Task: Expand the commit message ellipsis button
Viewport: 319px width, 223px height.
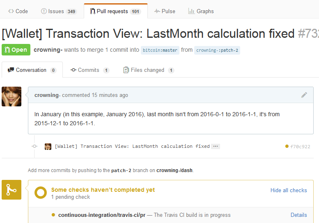Action: click(216, 146)
